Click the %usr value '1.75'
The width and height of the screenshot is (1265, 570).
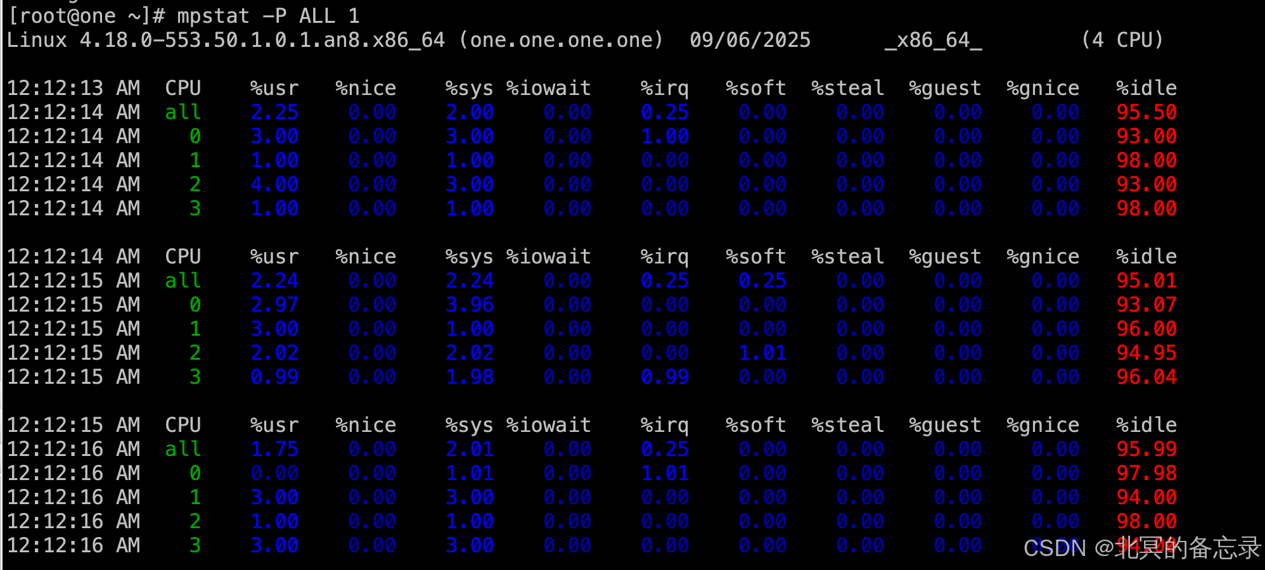coord(274,449)
